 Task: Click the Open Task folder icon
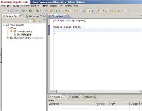click(x=70, y=11)
